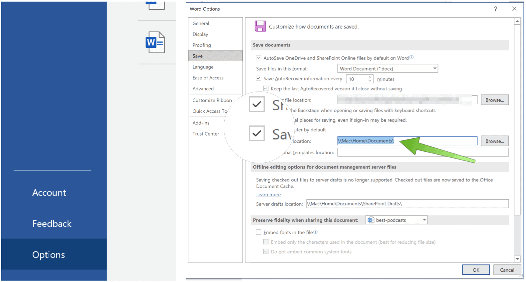The image size is (526, 282).
Task: Select the General options category
Action: [x=215, y=23]
